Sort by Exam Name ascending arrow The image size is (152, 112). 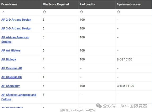3,12
